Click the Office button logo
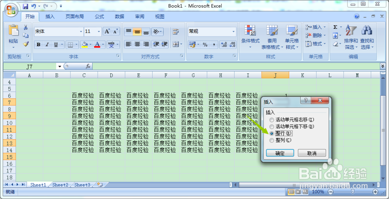389x199 pixels. point(11,10)
